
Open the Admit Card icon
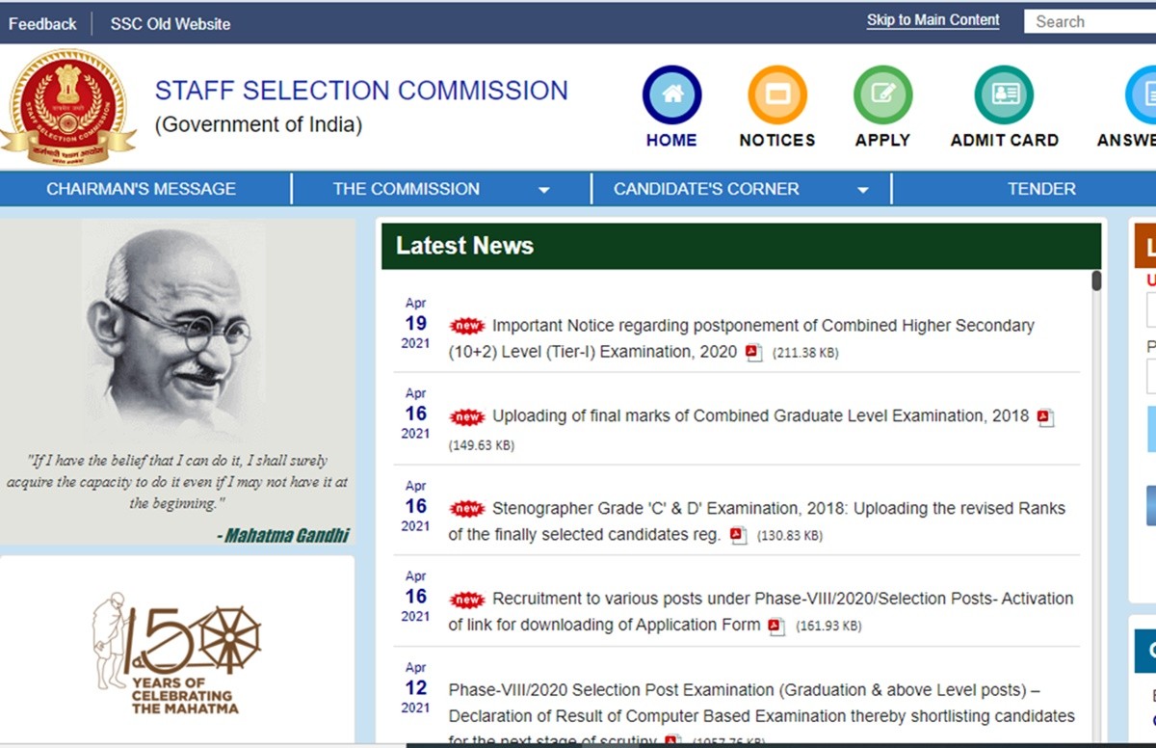point(1004,94)
